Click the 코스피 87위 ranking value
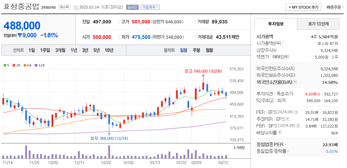Screen dimensions: 347x168 pos(328,43)
